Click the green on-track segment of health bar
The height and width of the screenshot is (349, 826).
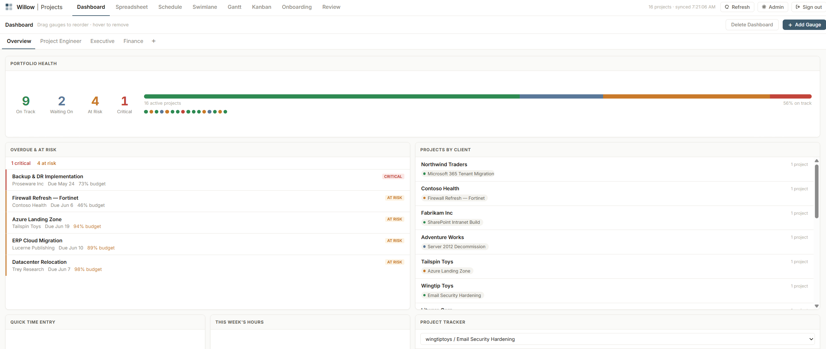pos(332,96)
